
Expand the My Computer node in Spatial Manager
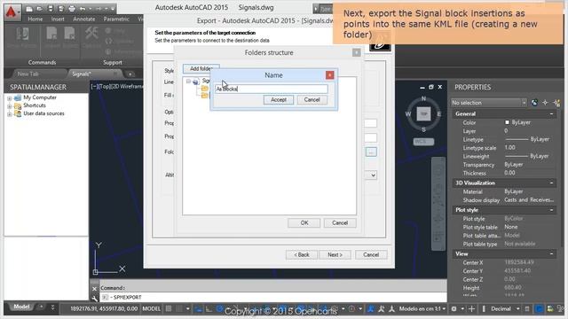[10, 98]
